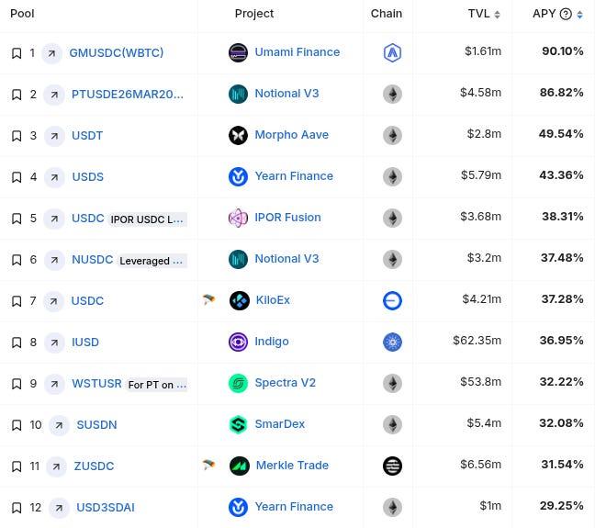Sort the table by APY arrows
595x528 pixels.
click(579, 15)
